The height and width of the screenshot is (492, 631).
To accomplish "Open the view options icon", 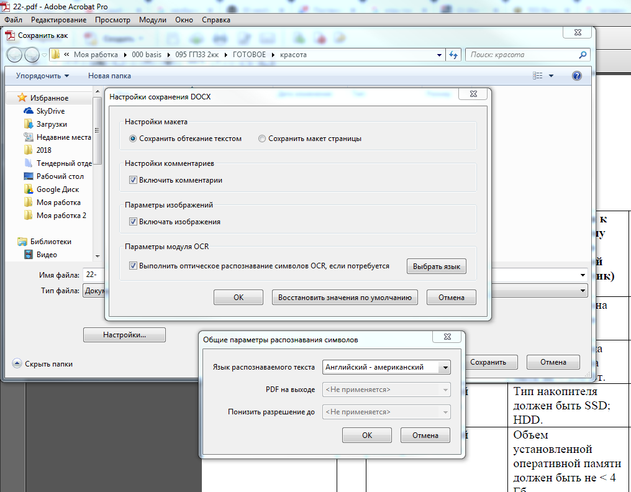I will pyautogui.click(x=538, y=76).
